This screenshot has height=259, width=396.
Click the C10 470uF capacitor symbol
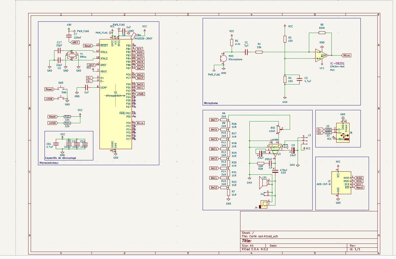(x=275, y=171)
